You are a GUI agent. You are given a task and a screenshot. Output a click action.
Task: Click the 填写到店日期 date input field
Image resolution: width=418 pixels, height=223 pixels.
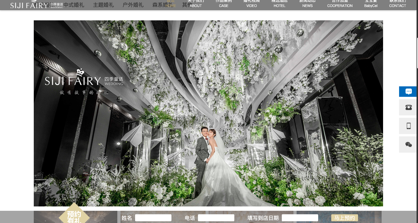[x=300, y=218]
